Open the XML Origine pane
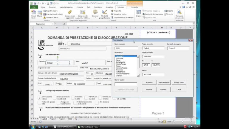229x129 pixels. tap(138, 14)
